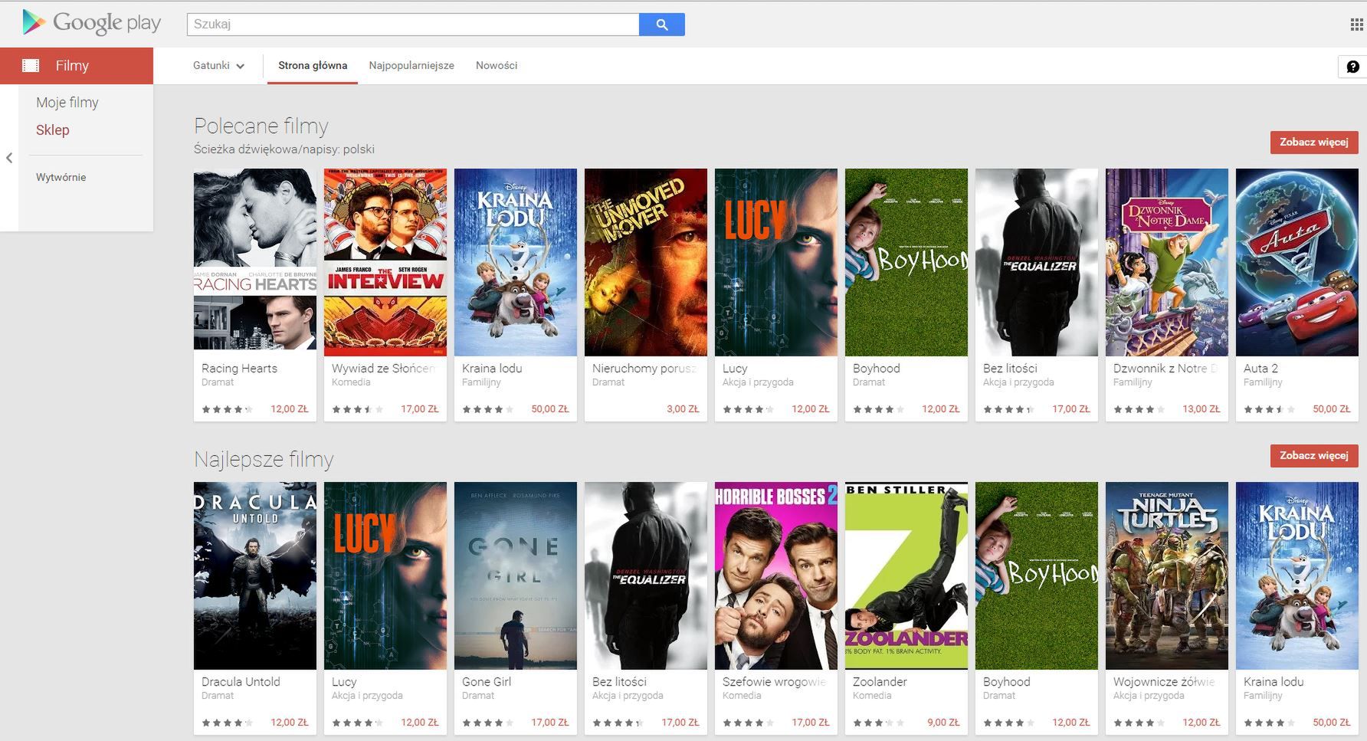Open the Google apps grid icon
This screenshot has height=741, width=1367.
pyautogui.click(x=1356, y=25)
